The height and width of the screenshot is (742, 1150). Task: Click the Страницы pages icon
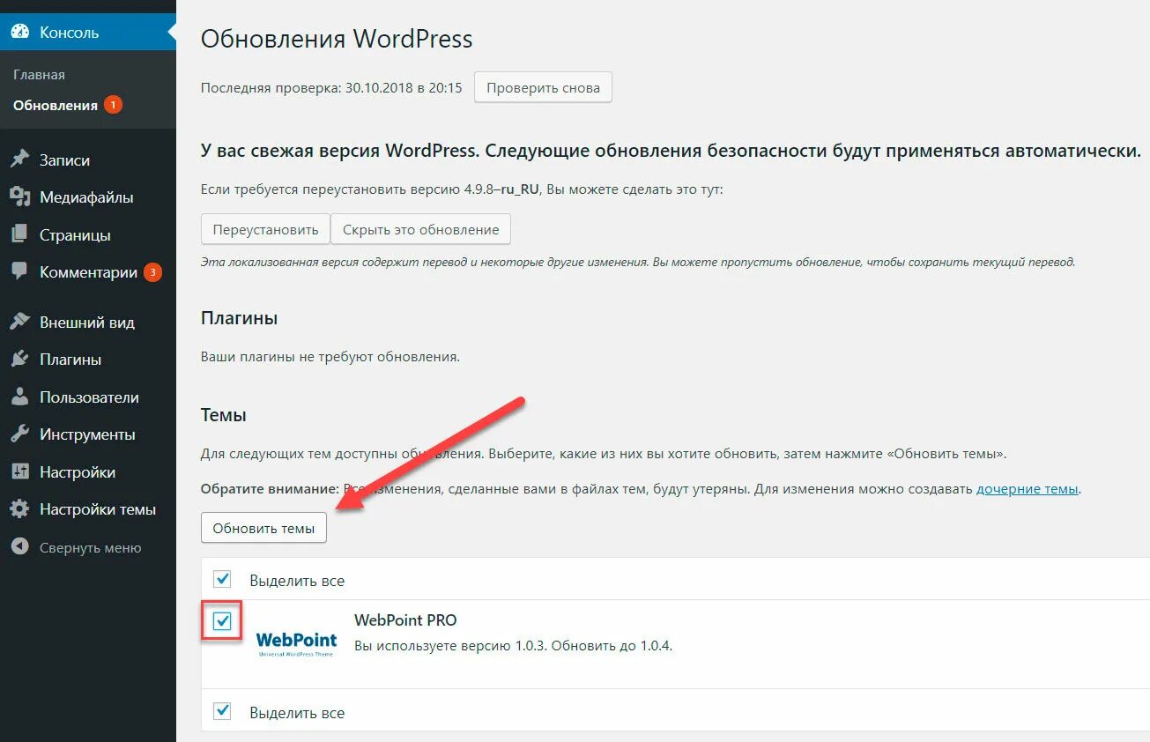click(x=19, y=235)
